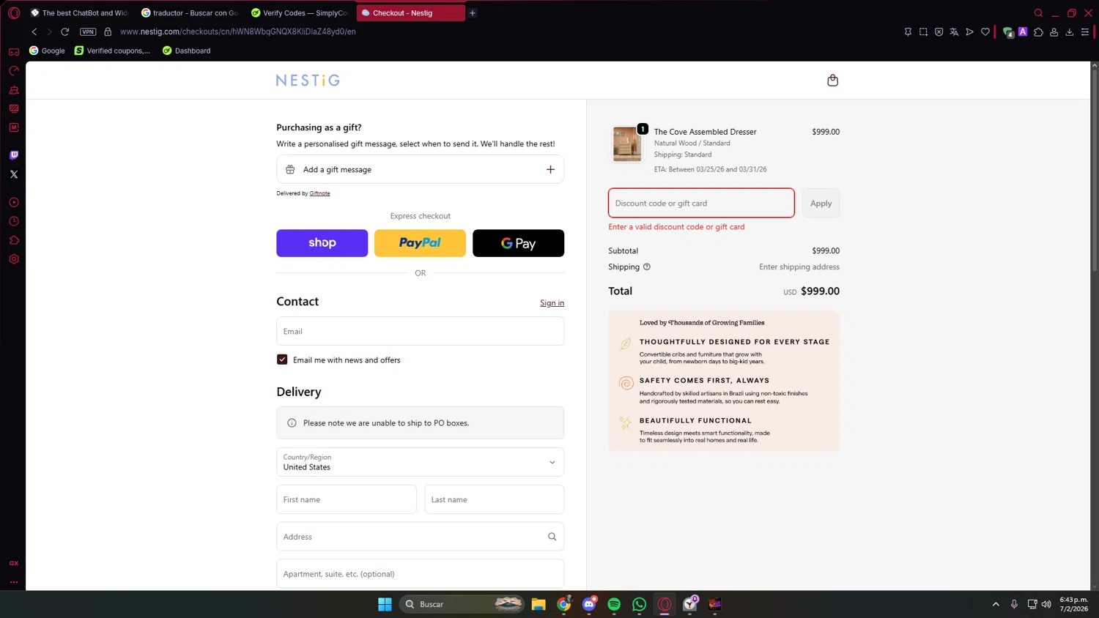Uncheck 'Email me with news and offers'

[282, 360]
